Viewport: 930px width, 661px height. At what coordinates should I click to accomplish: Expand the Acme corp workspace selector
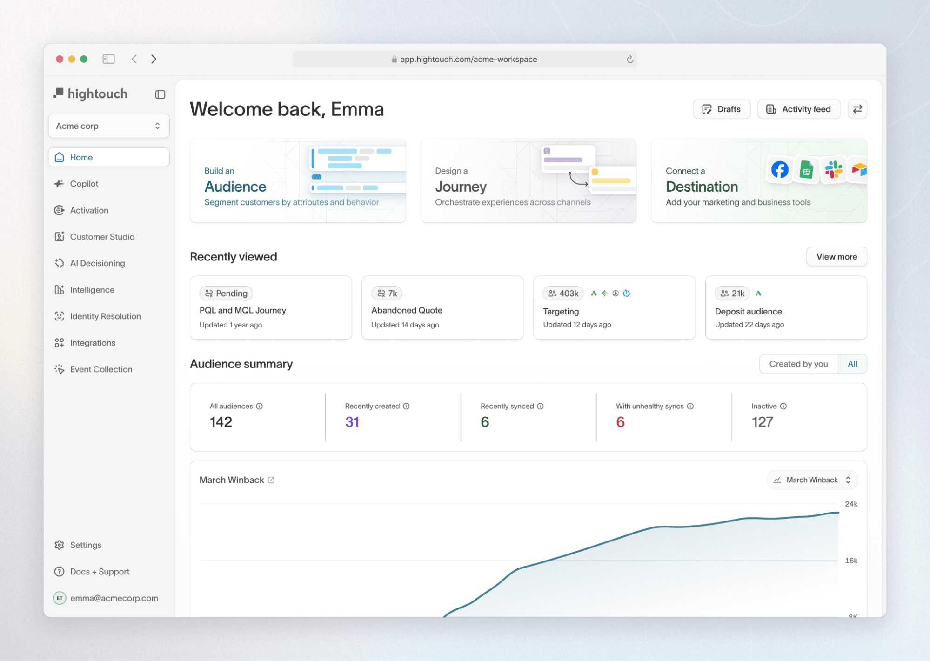coord(108,126)
